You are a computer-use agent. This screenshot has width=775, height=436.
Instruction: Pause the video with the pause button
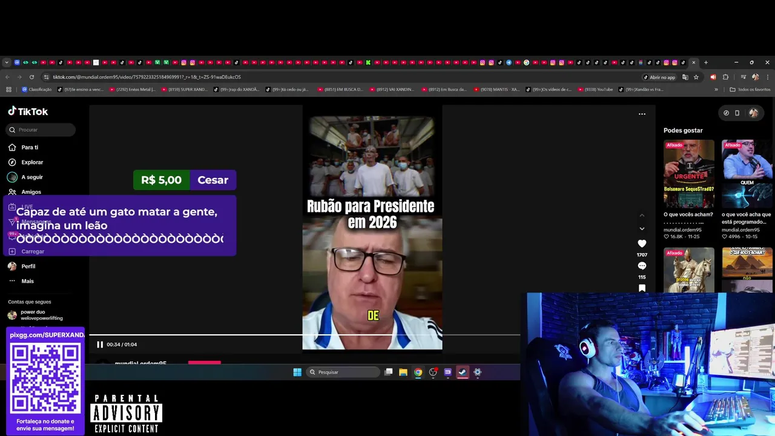point(100,345)
